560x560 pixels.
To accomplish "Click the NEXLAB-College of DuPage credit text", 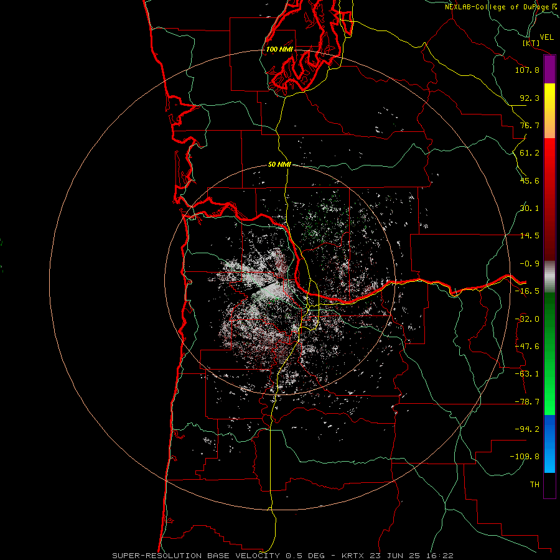I will pos(498,7).
